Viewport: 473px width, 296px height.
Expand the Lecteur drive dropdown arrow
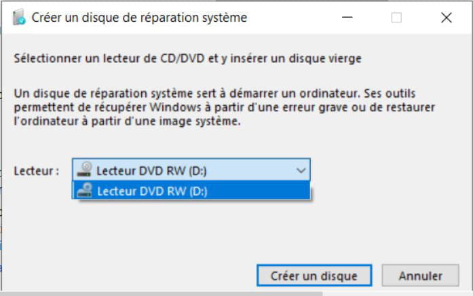coord(301,170)
